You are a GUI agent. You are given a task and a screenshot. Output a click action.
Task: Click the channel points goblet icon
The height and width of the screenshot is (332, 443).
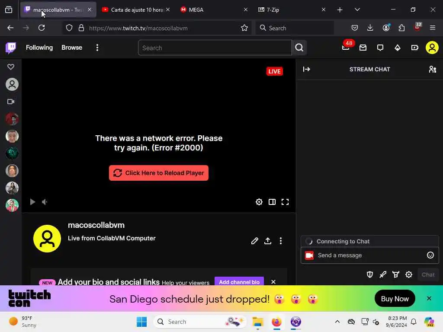(x=396, y=275)
